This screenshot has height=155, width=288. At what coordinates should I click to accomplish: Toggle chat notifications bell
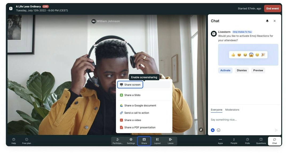coord(267,21)
